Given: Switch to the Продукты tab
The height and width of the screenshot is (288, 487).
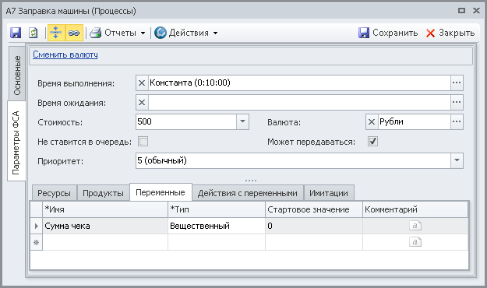Looking at the screenshot, I should pyautogui.click(x=103, y=193).
